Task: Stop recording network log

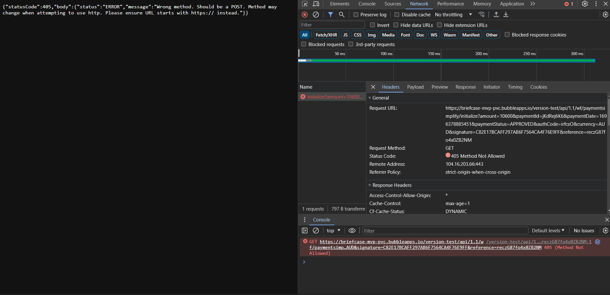Action: (x=305, y=14)
